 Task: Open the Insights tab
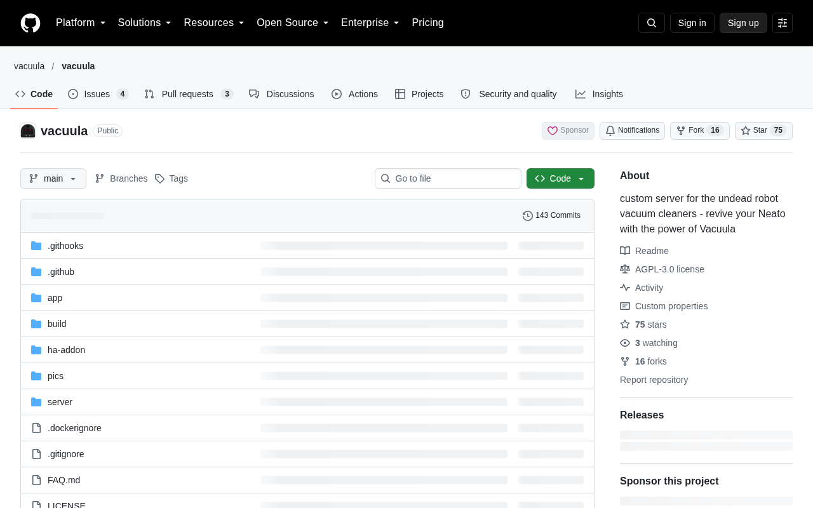coord(599,94)
